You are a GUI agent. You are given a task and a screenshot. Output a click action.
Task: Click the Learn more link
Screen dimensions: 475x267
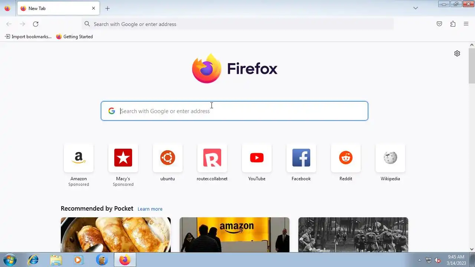[150, 209]
